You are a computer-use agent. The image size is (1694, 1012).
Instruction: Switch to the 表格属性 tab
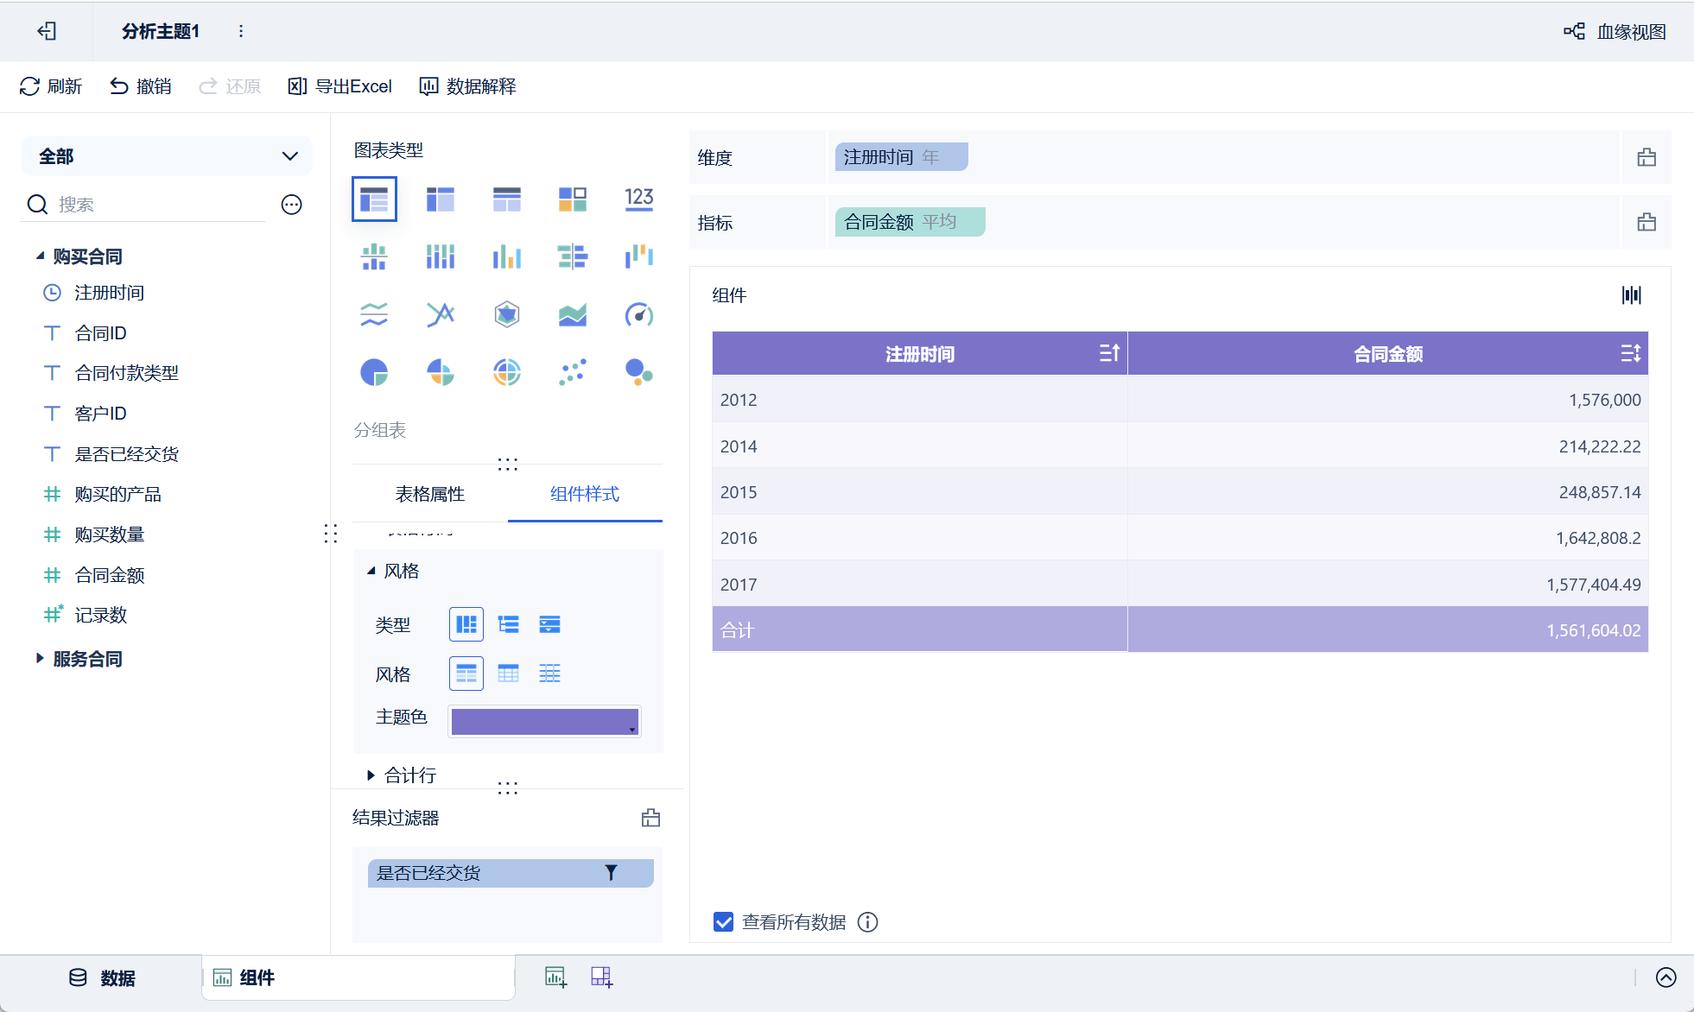429,494
